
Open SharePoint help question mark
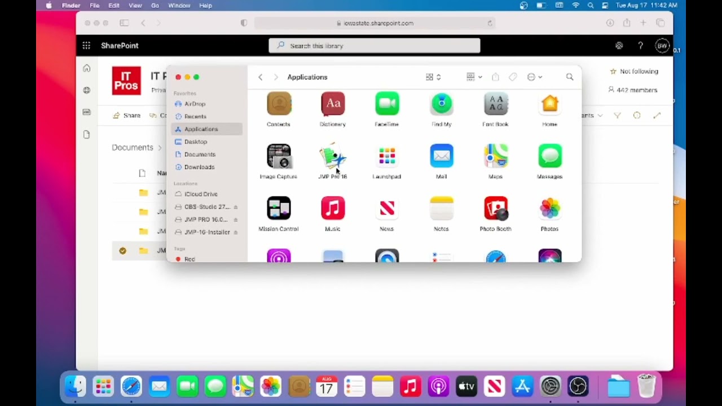(640, 46)
